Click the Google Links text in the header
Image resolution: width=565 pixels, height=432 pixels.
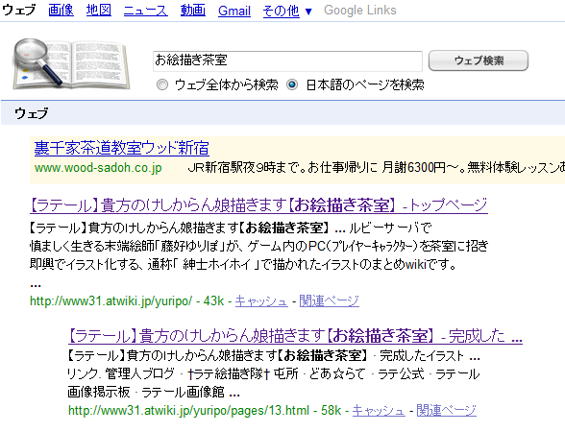coord(360,11)
